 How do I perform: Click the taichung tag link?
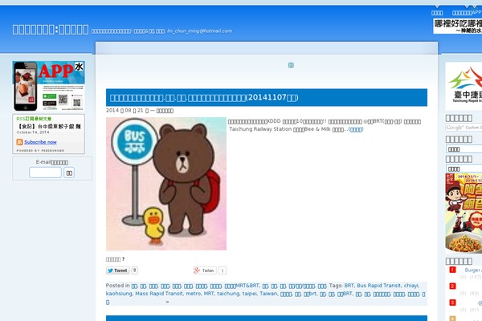click(x=228, y=294)
